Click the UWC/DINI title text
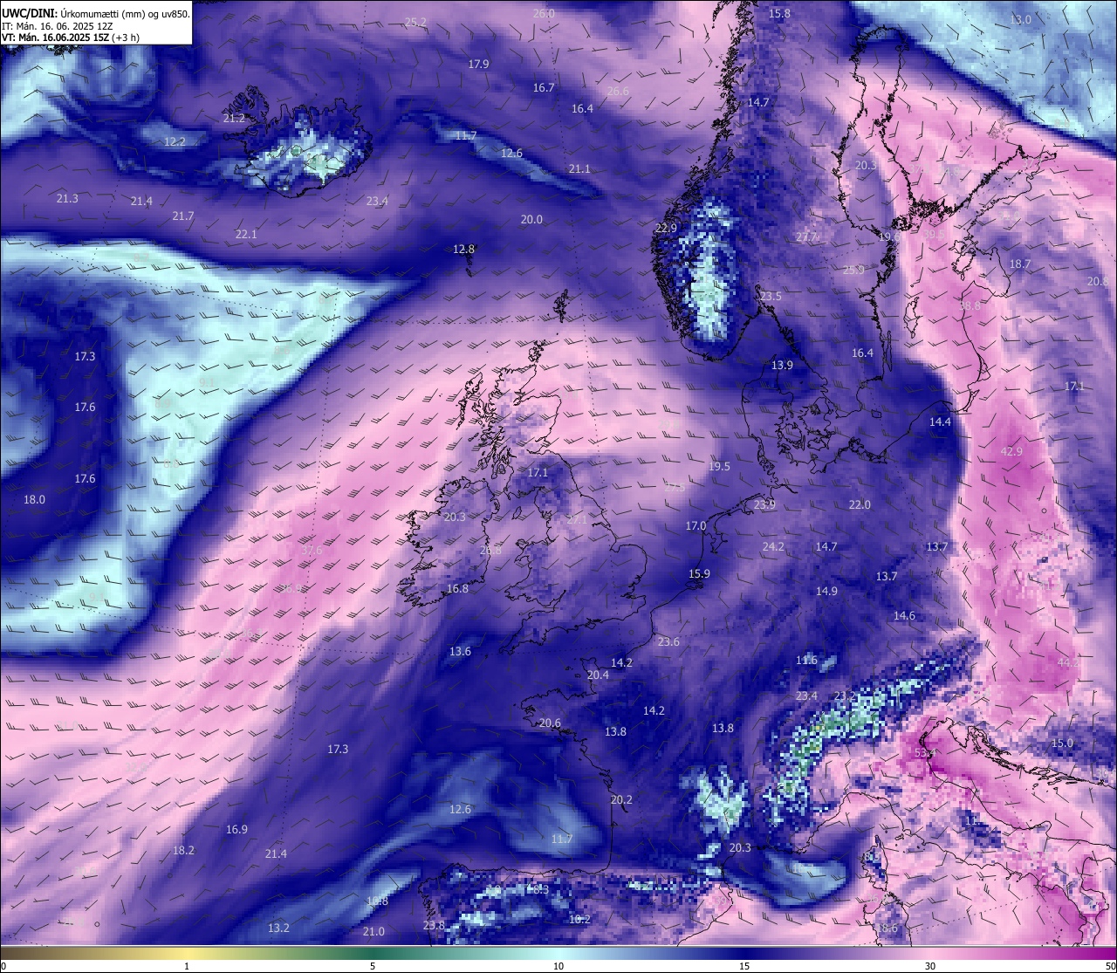 (x=29, y=13)
